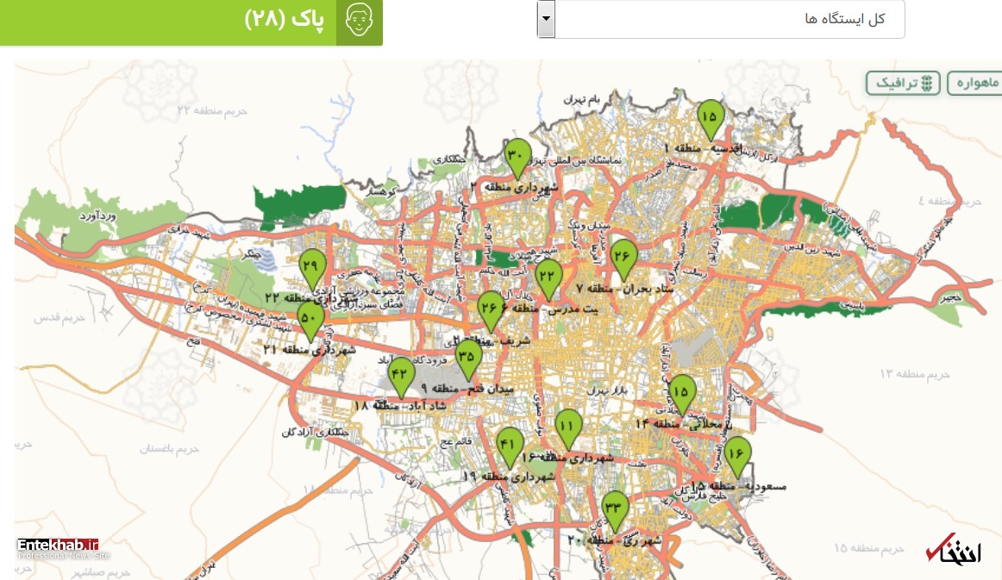
Task: Click the dropdown arrow beside station selector
Action: [x=546, y=19]
